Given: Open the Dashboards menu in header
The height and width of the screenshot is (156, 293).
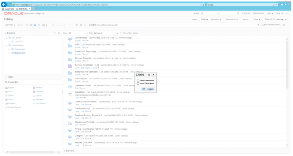Looking at the screenshot, I should pyautogui.click(x=231, y=19).
